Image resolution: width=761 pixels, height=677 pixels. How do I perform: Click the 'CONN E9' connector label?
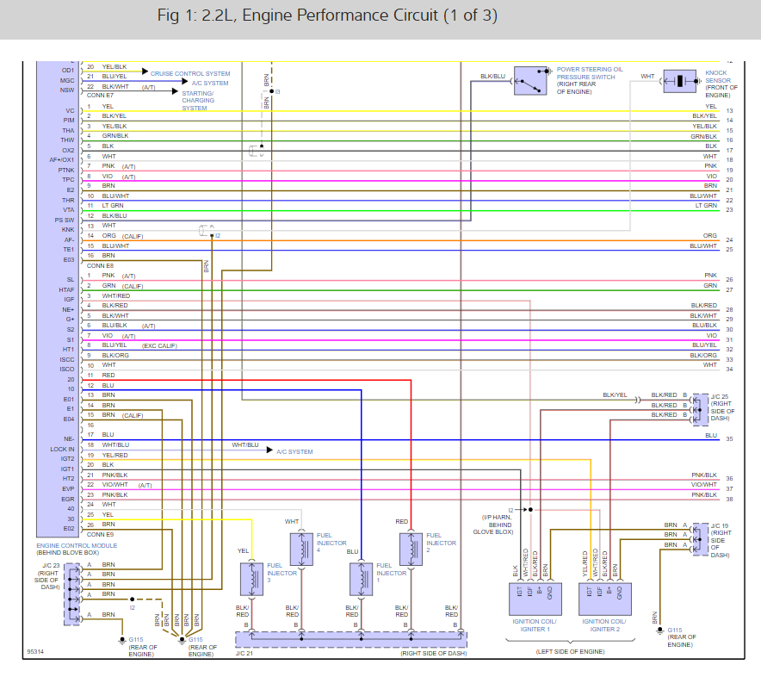[100, 534]
